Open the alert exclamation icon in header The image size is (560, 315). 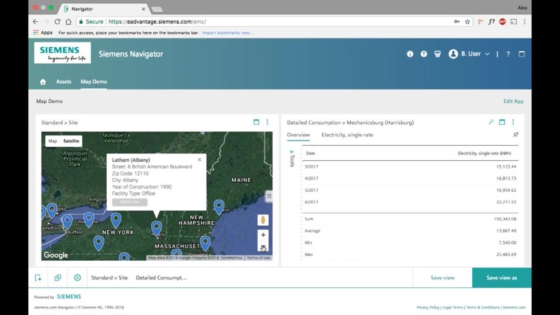[424, 54]
